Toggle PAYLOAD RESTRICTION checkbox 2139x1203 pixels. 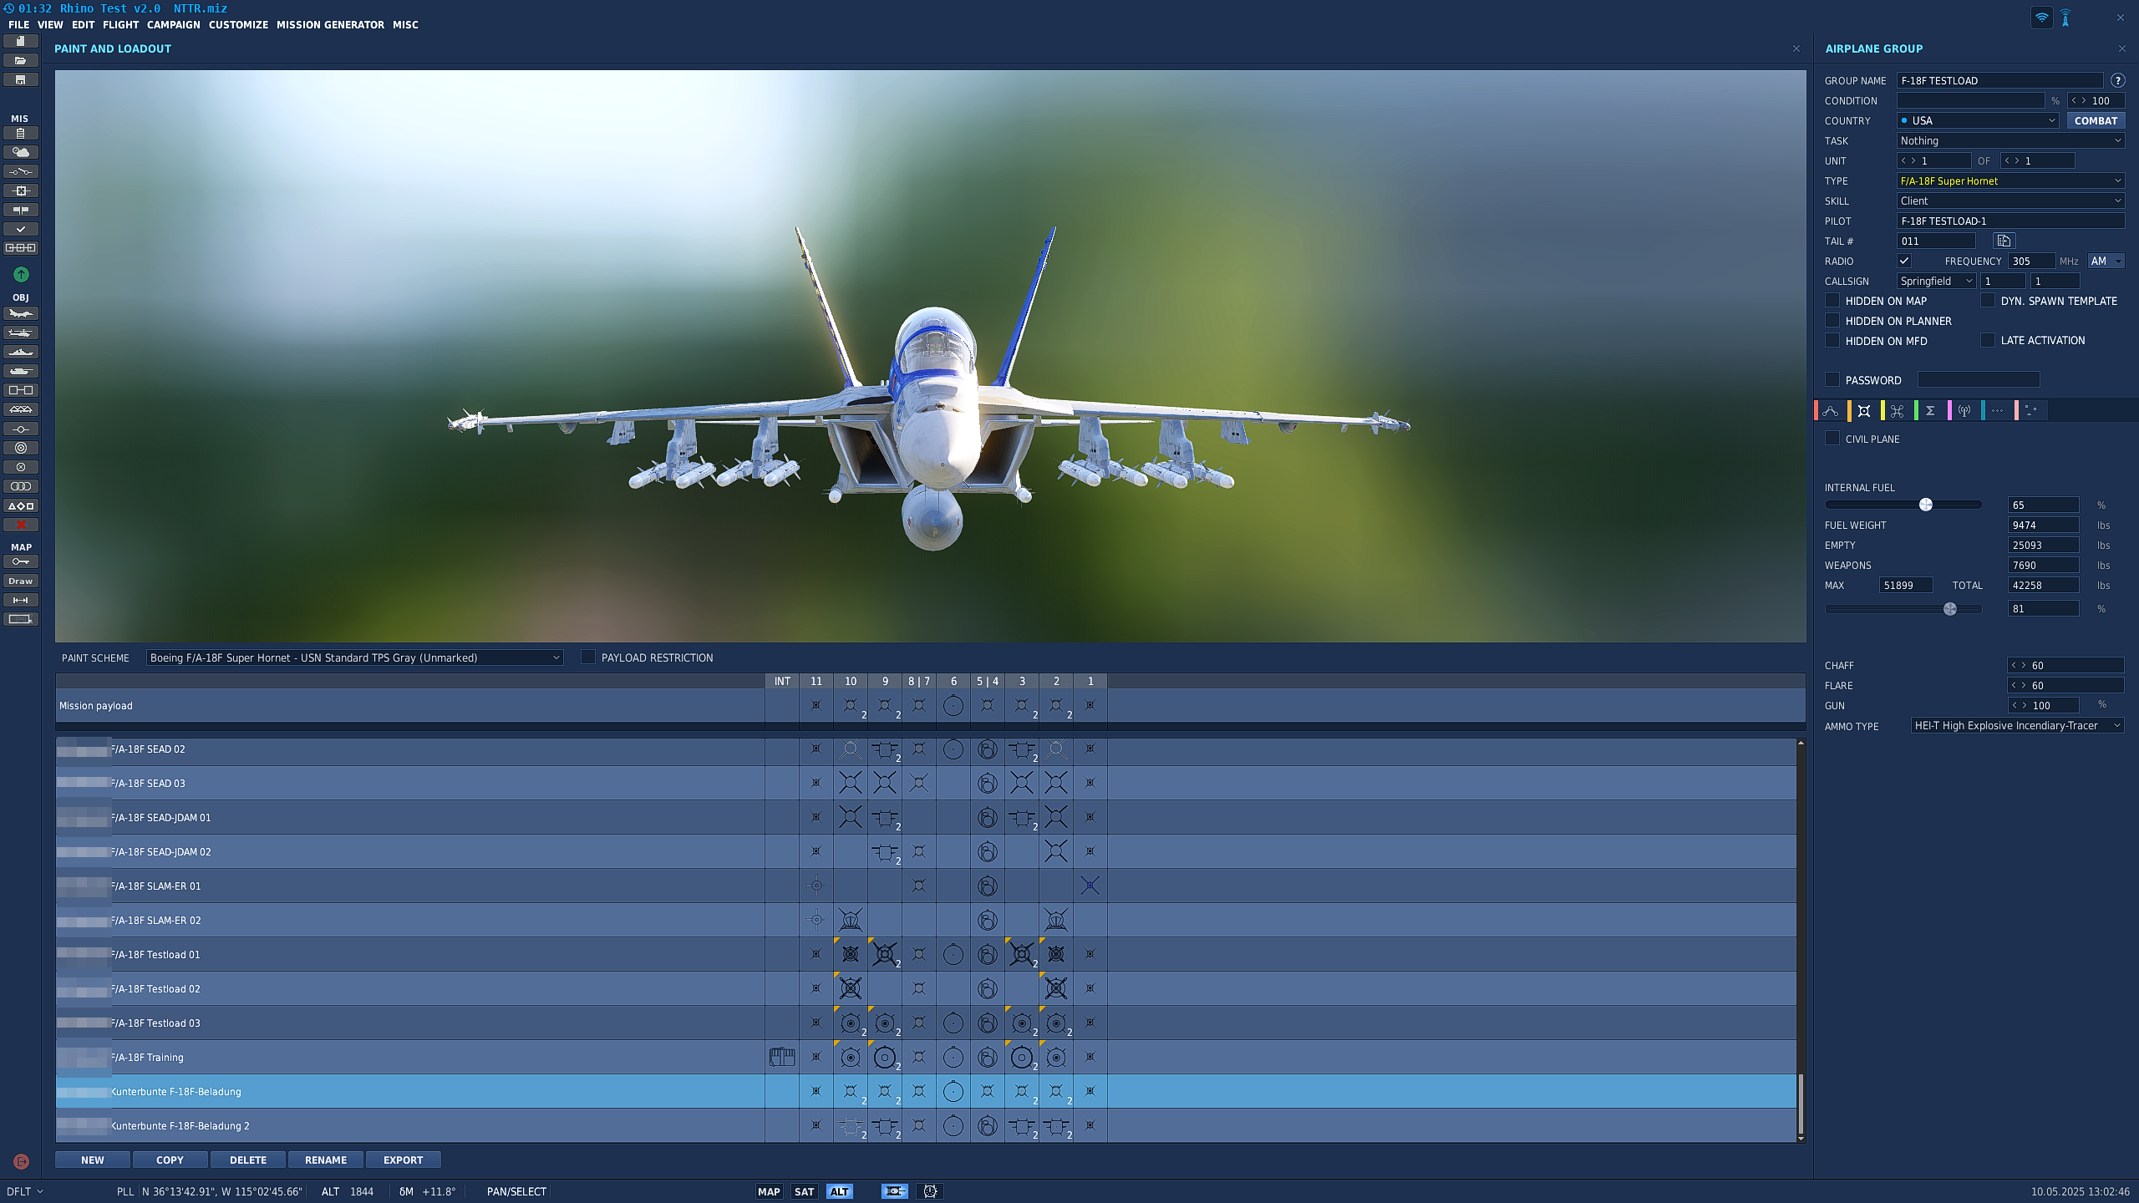click(x=588, y=657)
